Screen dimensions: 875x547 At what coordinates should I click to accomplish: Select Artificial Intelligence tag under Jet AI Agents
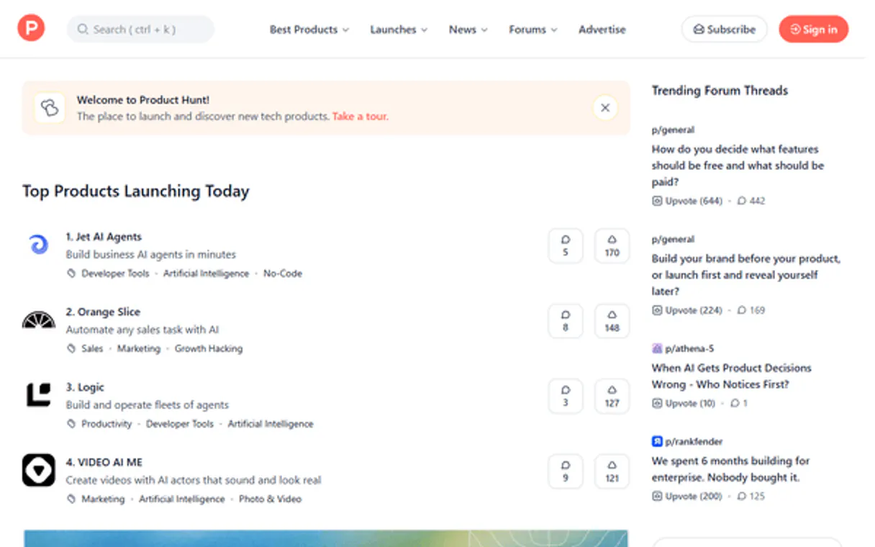click(x=206, y=273)
